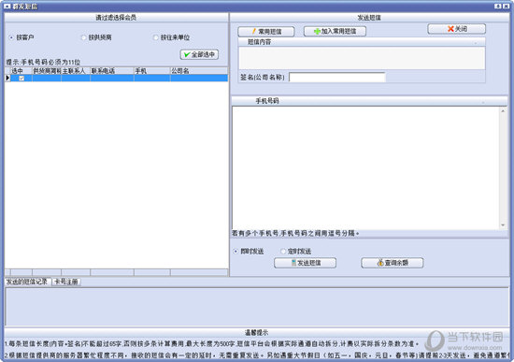The width and height of the screenshot is (514, 362).
Task: Select the 按客户 radio button
Action: [11, 37]
